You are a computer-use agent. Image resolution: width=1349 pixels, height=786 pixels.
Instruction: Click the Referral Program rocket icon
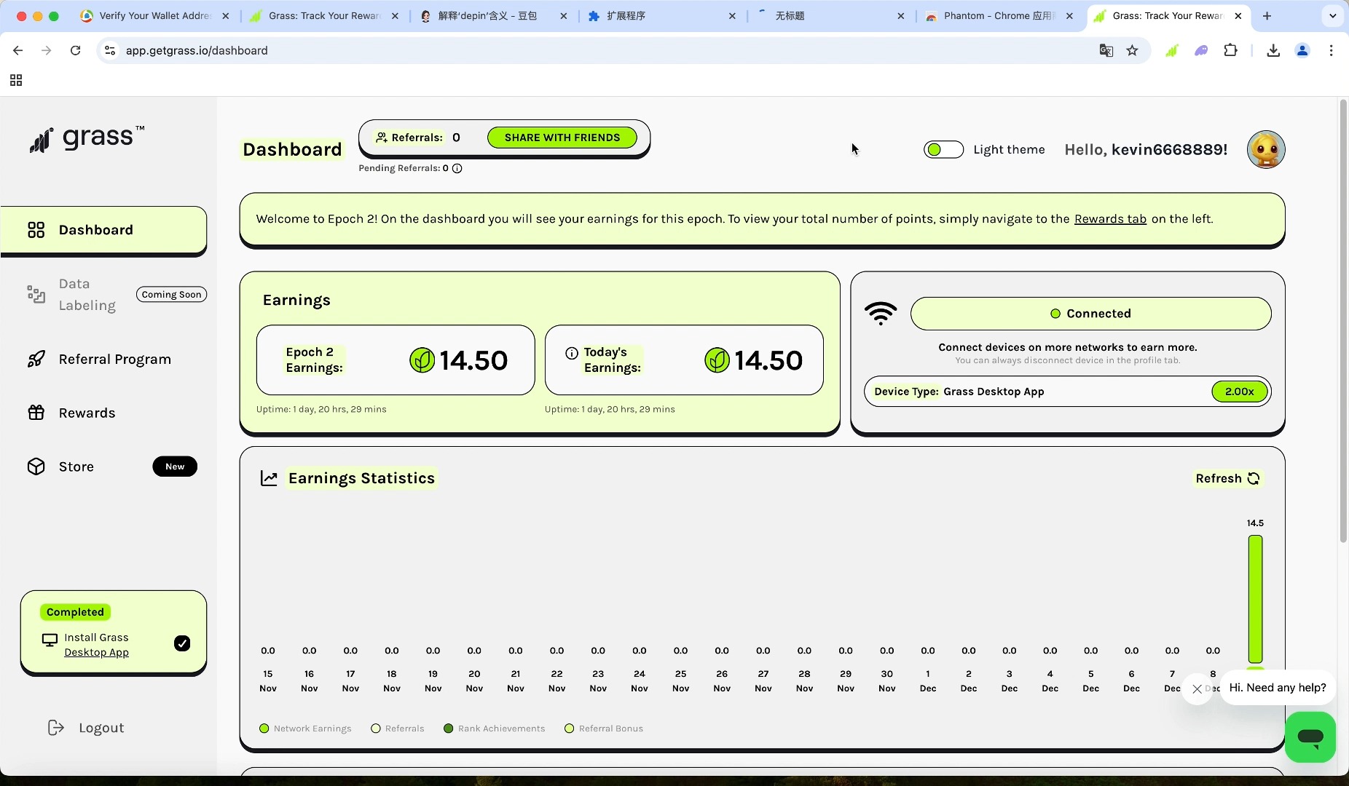[36, 359]
